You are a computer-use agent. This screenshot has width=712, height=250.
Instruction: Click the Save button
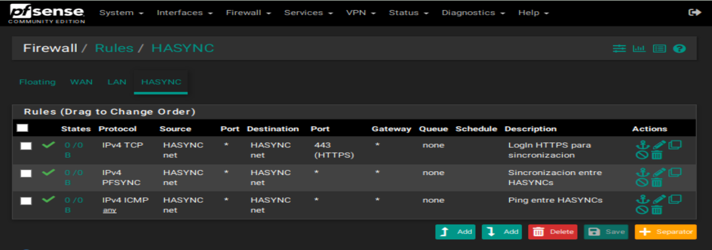tap(606, 232)
